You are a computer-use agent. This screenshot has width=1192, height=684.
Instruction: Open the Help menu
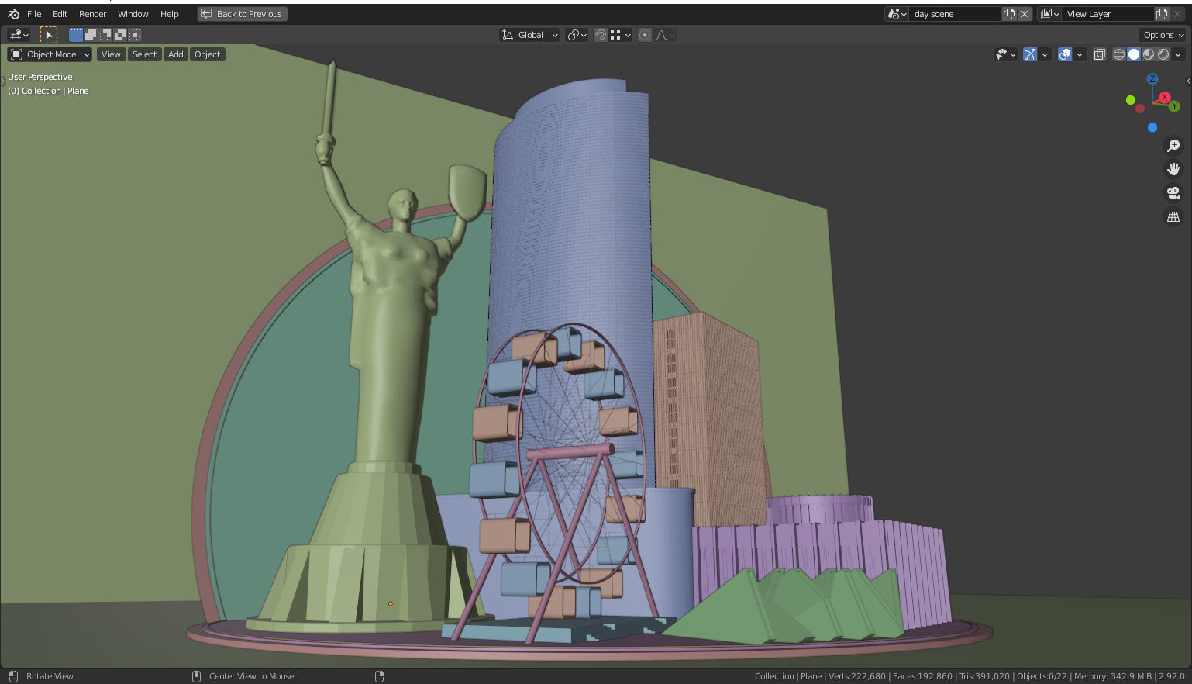pyautogui.click(x=170, y=14)
